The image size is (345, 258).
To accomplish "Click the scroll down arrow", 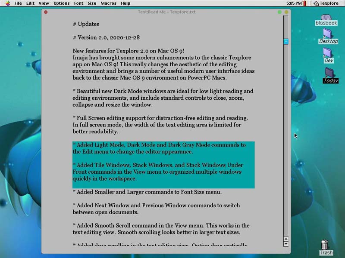I will coord(286,244).
